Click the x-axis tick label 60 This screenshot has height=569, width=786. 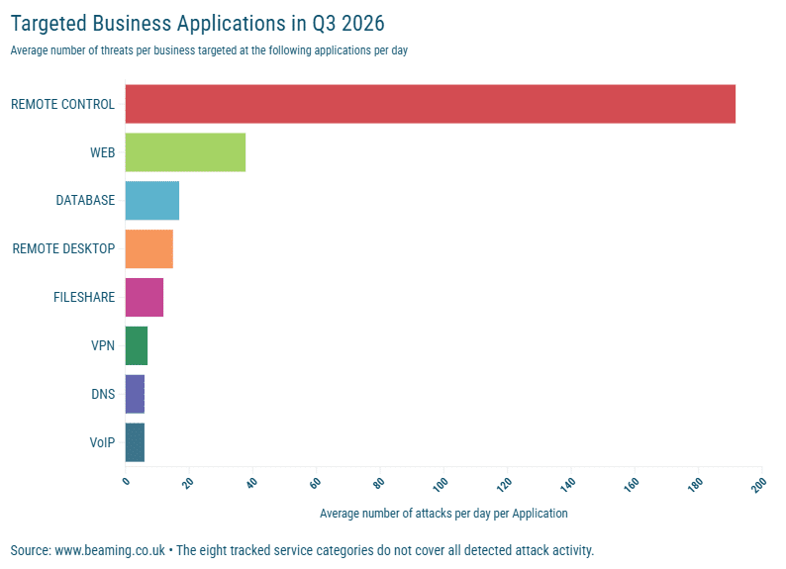tap(316, 483)
